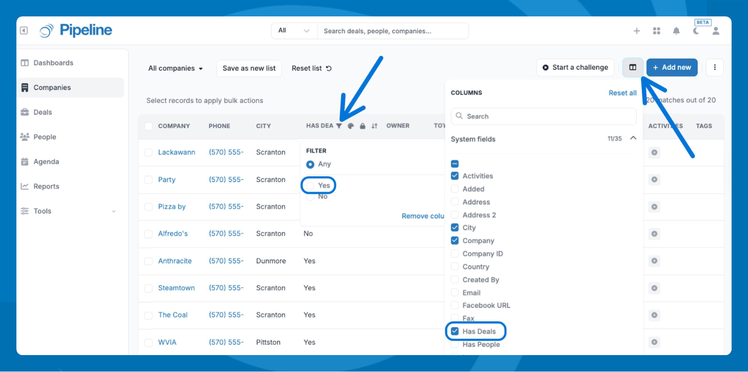Toggle dark mode moon icon
748x372 pixels.
point(696,31)
